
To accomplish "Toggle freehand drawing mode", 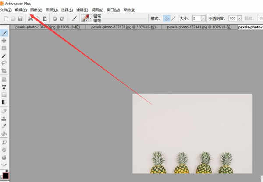I will point(167,18).
